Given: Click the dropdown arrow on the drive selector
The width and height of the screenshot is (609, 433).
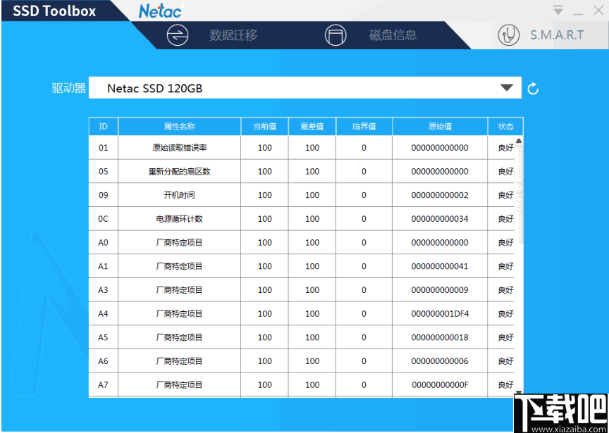Looking at the screenshot, I should coord(507,87).
